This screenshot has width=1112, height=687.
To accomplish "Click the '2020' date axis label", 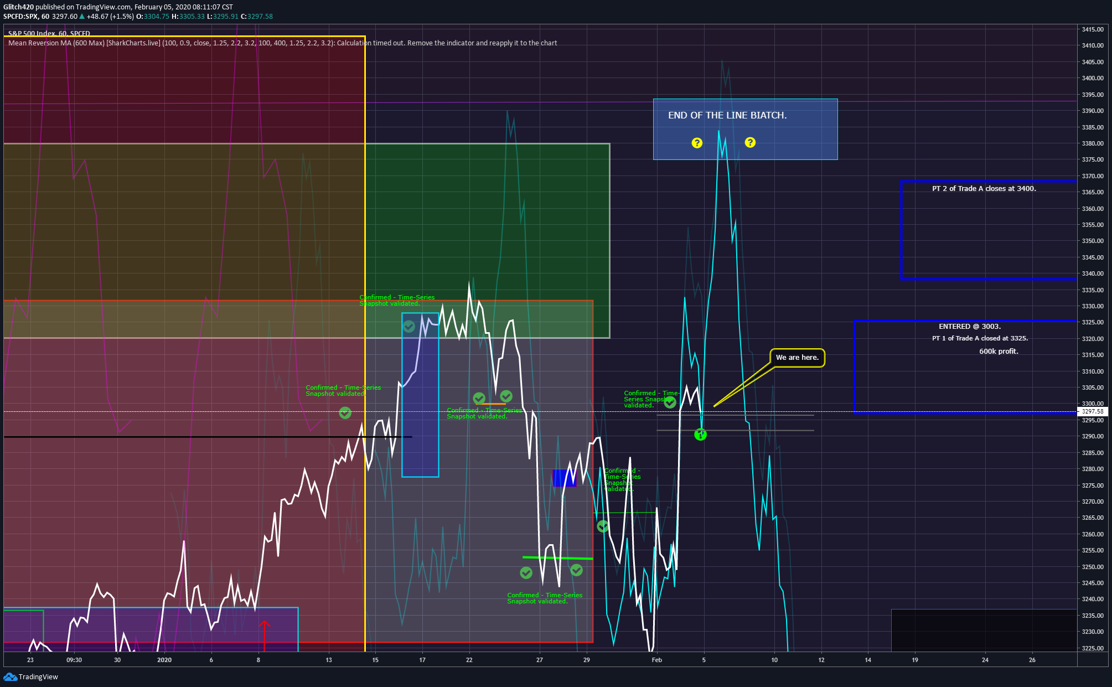I will coord(164,660).
